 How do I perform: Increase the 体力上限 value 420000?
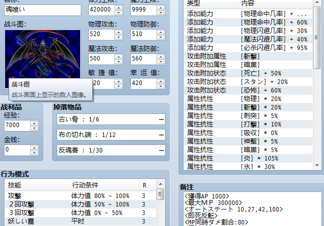coord(118,7)
